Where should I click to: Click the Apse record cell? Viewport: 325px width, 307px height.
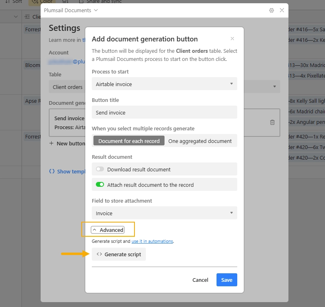tap(32, 101)
